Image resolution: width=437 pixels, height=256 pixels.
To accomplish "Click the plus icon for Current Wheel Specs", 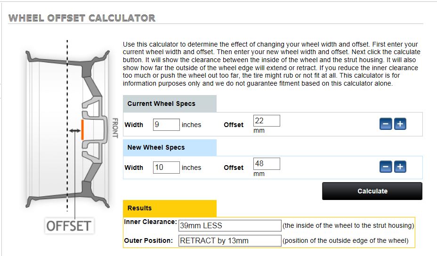I will click(400, 124).
